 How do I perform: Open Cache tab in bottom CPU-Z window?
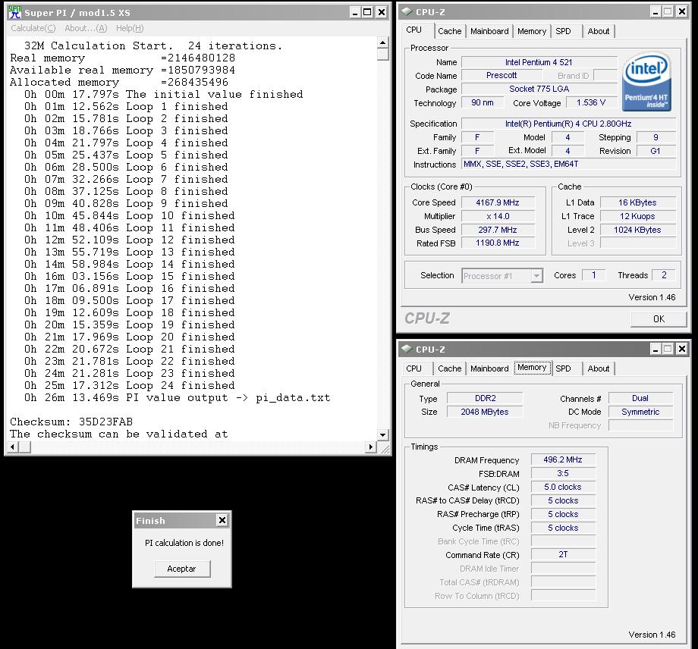click(x=450, y=368)
